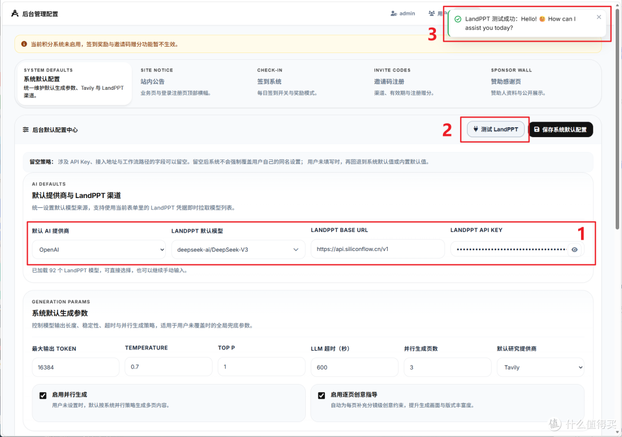Reveal the LandPPT API key with eye icon
Image resolution: width=622 pixels, height=437 pixels.
coord(574,249)
